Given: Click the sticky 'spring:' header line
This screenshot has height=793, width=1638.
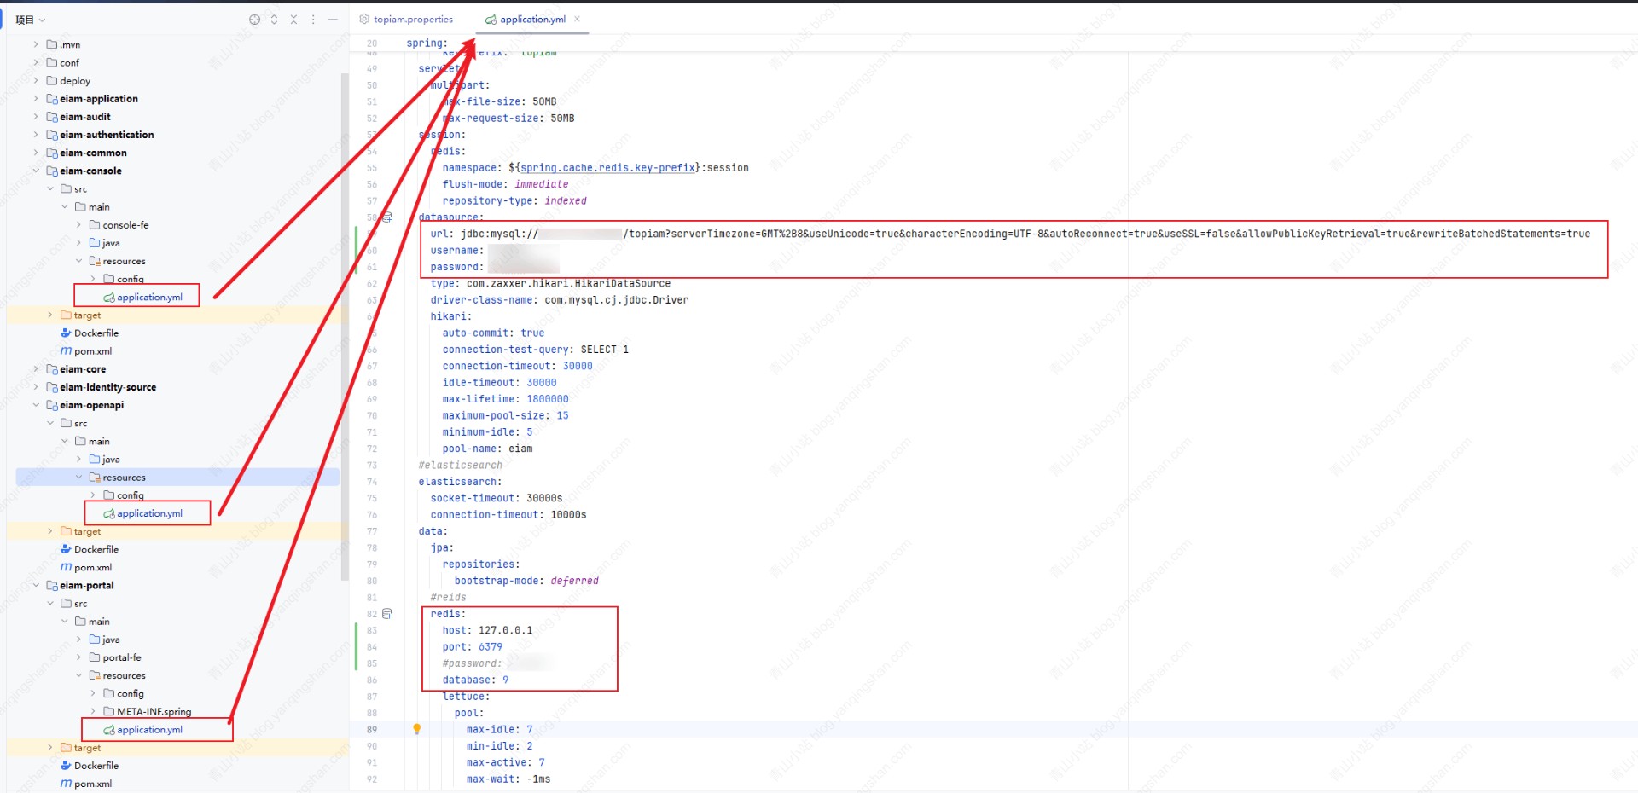Looking at the screenshot, I should click(x=426, y=43).
